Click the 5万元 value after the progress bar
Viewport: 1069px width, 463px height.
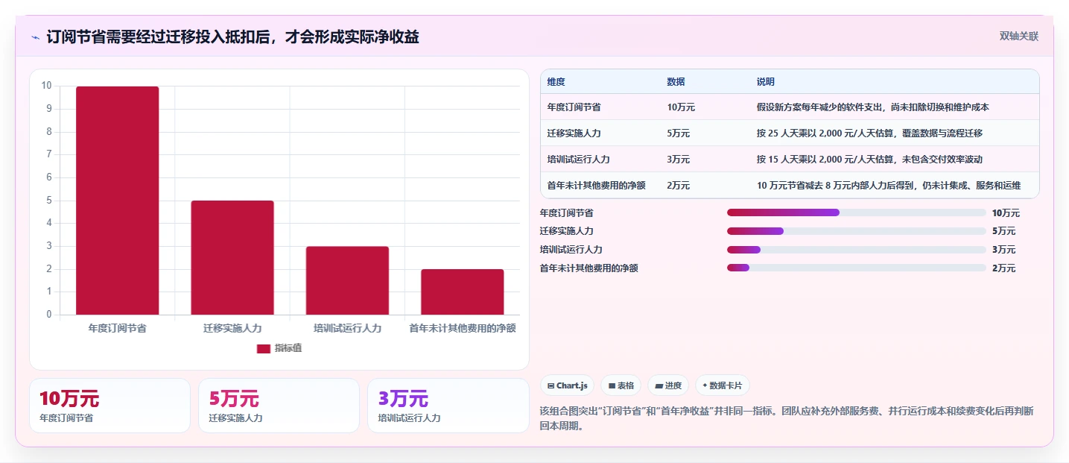(x=1003, y=231)
